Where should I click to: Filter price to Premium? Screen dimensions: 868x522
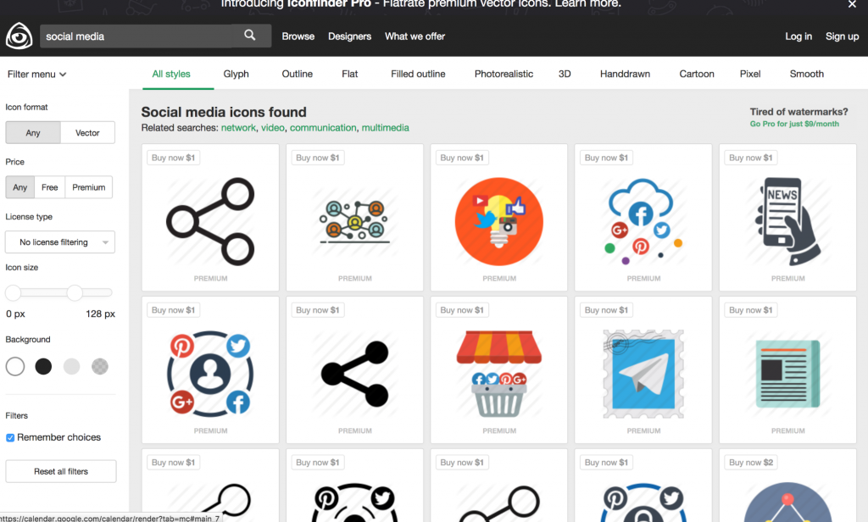pos(88,187)
